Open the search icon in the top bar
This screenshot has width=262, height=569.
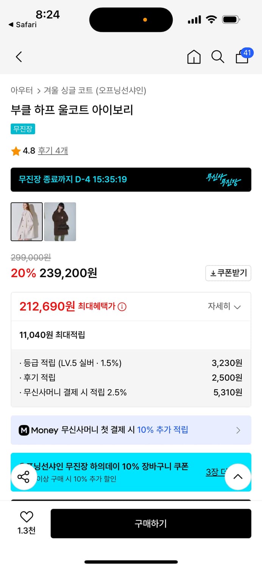(218, 57)
